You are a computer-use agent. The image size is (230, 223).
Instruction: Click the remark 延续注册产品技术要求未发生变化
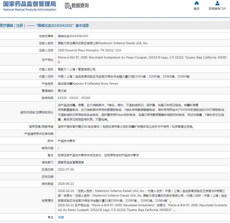click(99, 155)
